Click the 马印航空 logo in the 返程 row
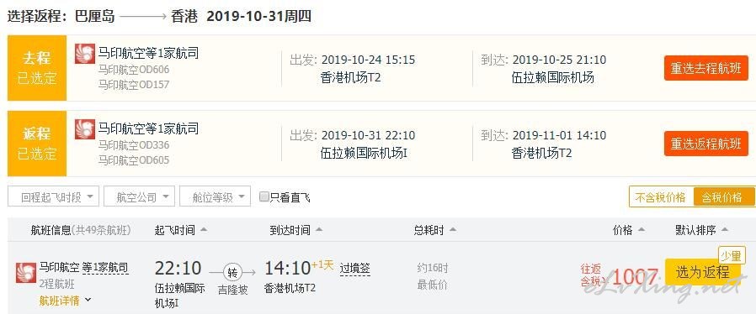The width and height of the screenshot is (756, 314). (85, 128)
